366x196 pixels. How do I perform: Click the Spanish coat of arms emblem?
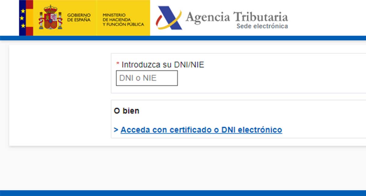pyautogui.click(x=50, y=18)
